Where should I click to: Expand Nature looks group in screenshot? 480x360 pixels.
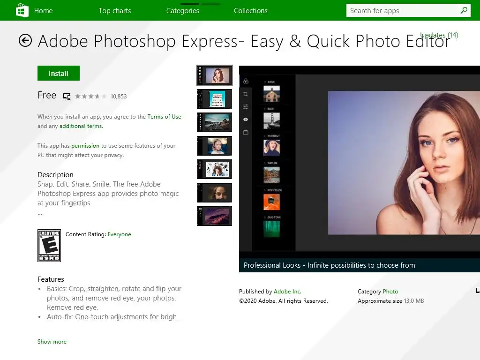270,163
